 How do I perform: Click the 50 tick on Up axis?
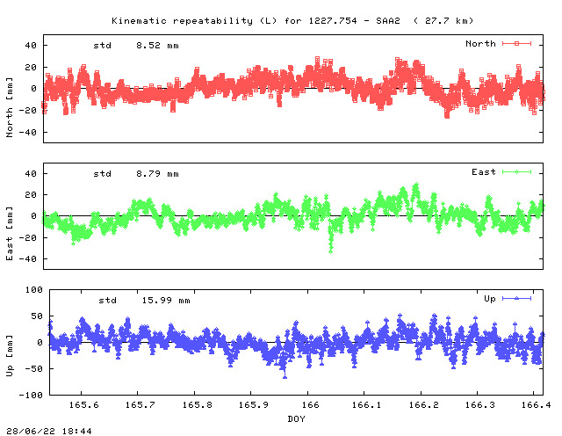tap(37, 316)
